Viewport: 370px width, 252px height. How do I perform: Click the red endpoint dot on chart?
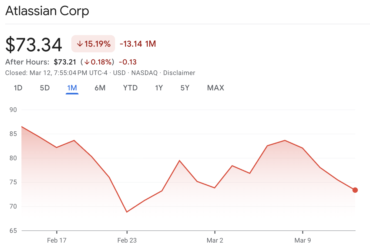coord(355,190)
